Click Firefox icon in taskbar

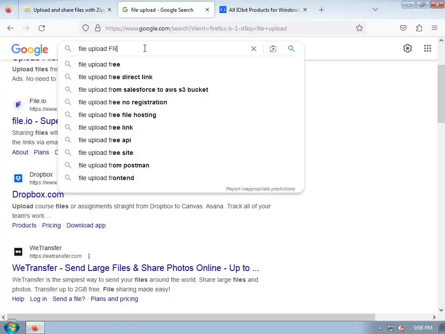[x=35, y=328]
